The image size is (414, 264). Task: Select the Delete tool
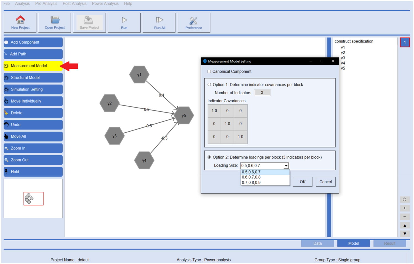coord(33,113)
